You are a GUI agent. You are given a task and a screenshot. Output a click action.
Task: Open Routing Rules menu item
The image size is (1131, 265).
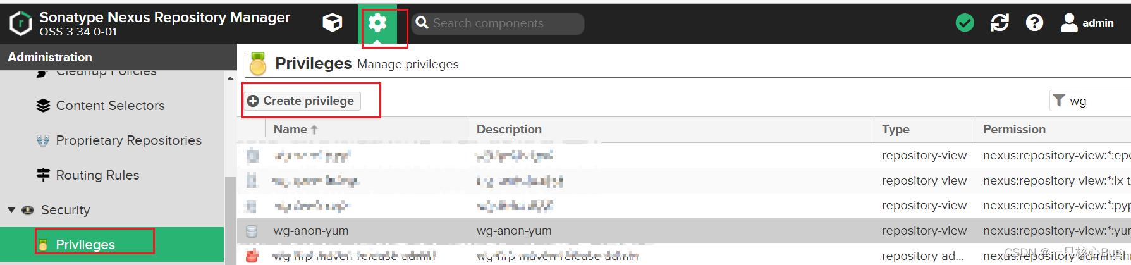[x=97, y=175]
